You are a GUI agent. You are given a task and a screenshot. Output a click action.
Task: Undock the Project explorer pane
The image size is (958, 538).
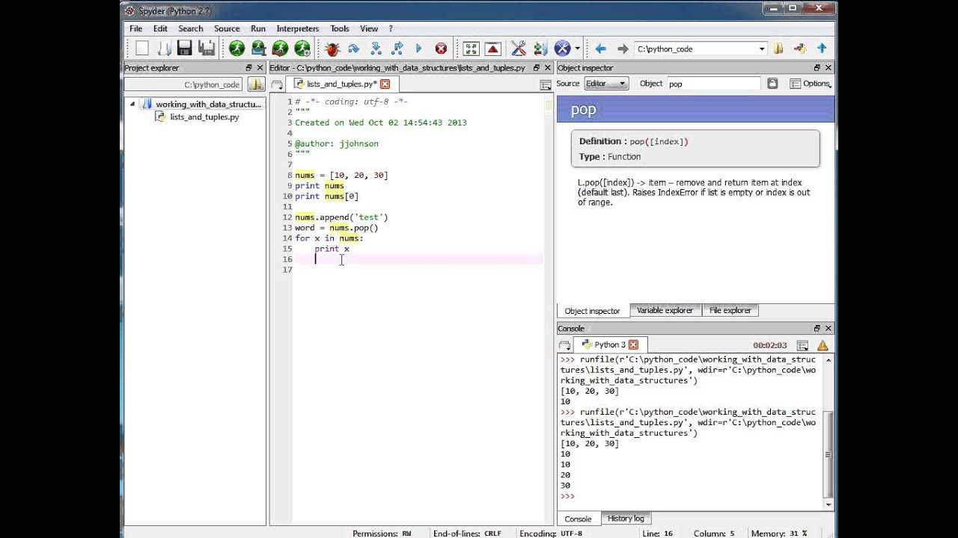249,68
